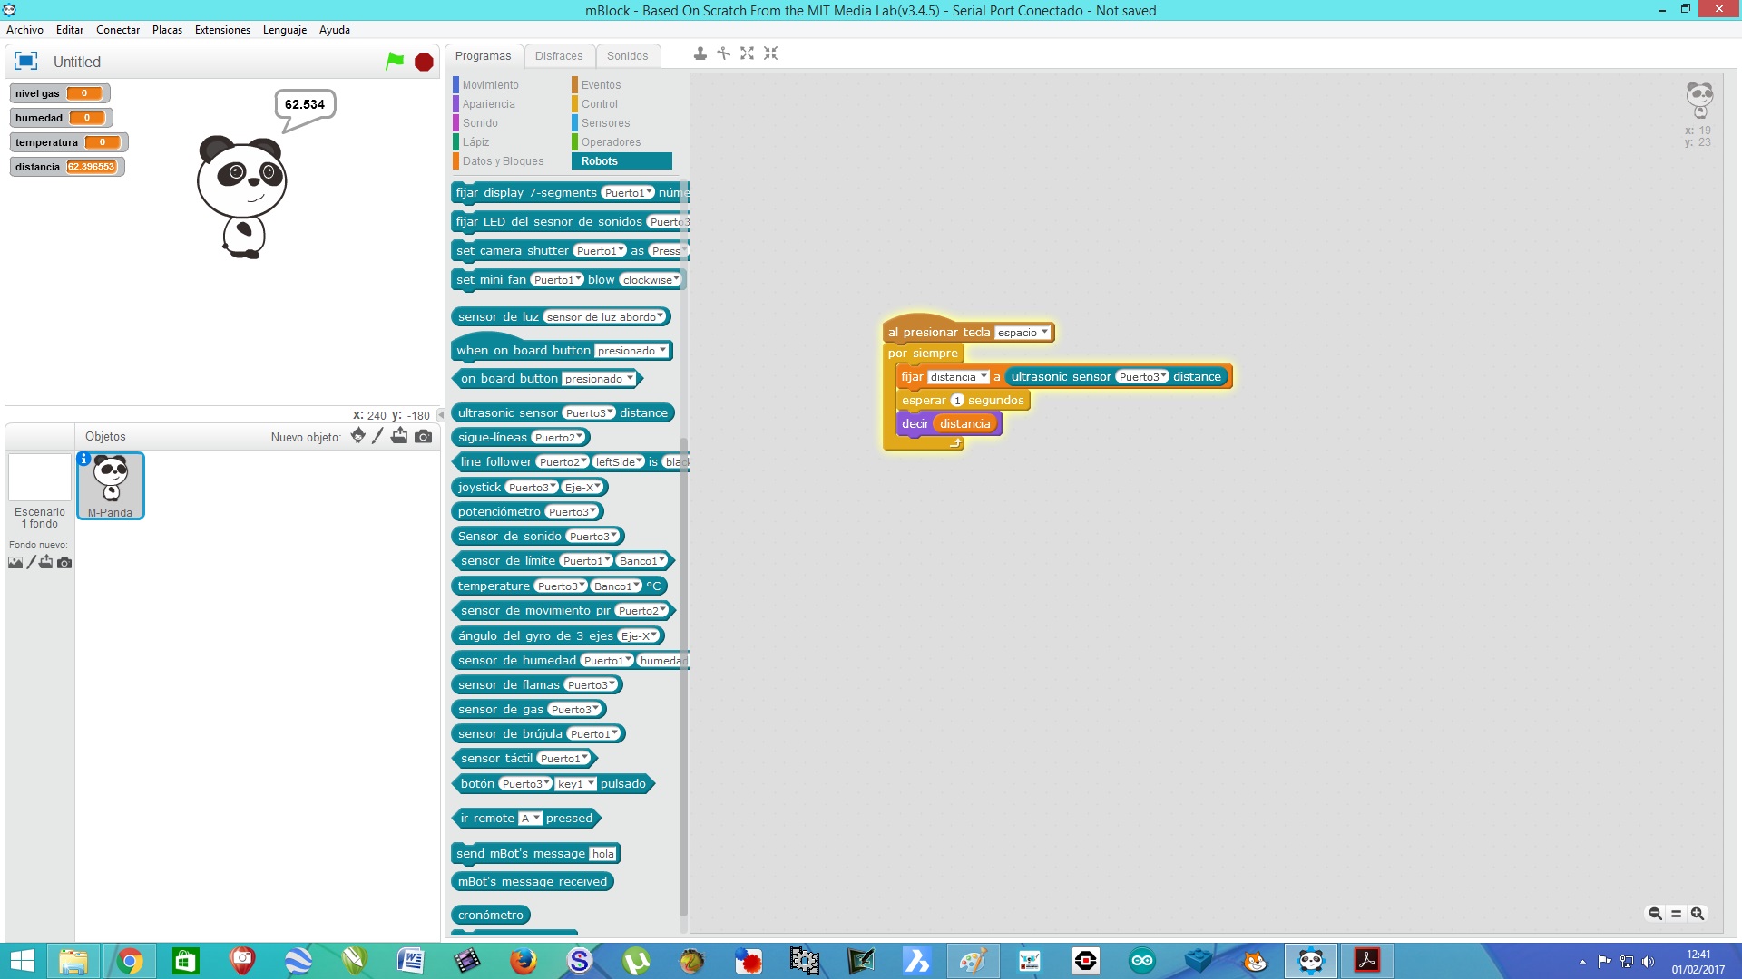Zoom out on the scripts area
This screenshot has height=979, width=1742.
[x=1655, y=914]
